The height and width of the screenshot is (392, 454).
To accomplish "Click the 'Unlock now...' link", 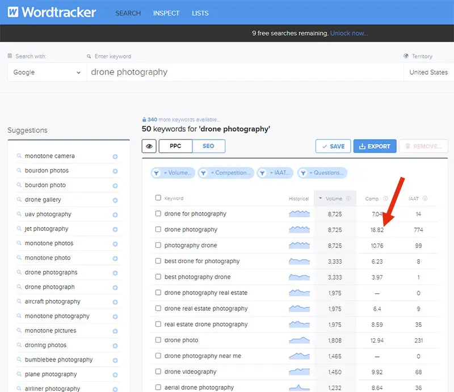I will pos(349,33).
